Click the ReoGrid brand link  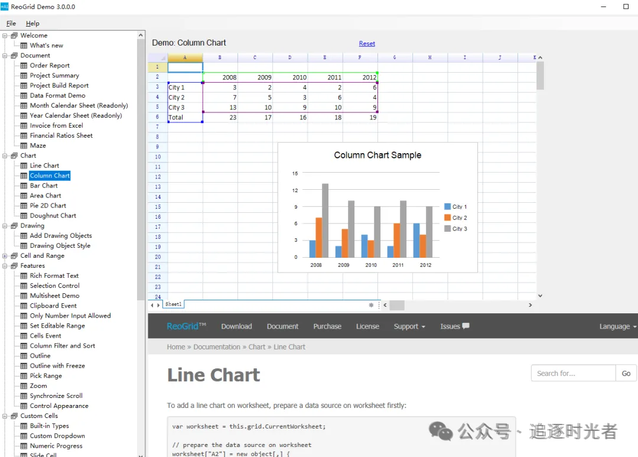[186, 326]
